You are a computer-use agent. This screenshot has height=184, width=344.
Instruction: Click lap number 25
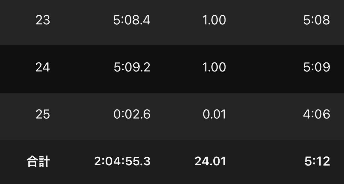(43, 114)
